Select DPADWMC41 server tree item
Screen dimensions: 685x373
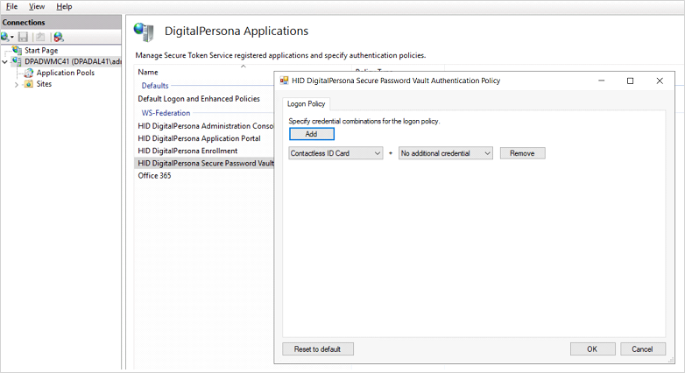point(73,61)
